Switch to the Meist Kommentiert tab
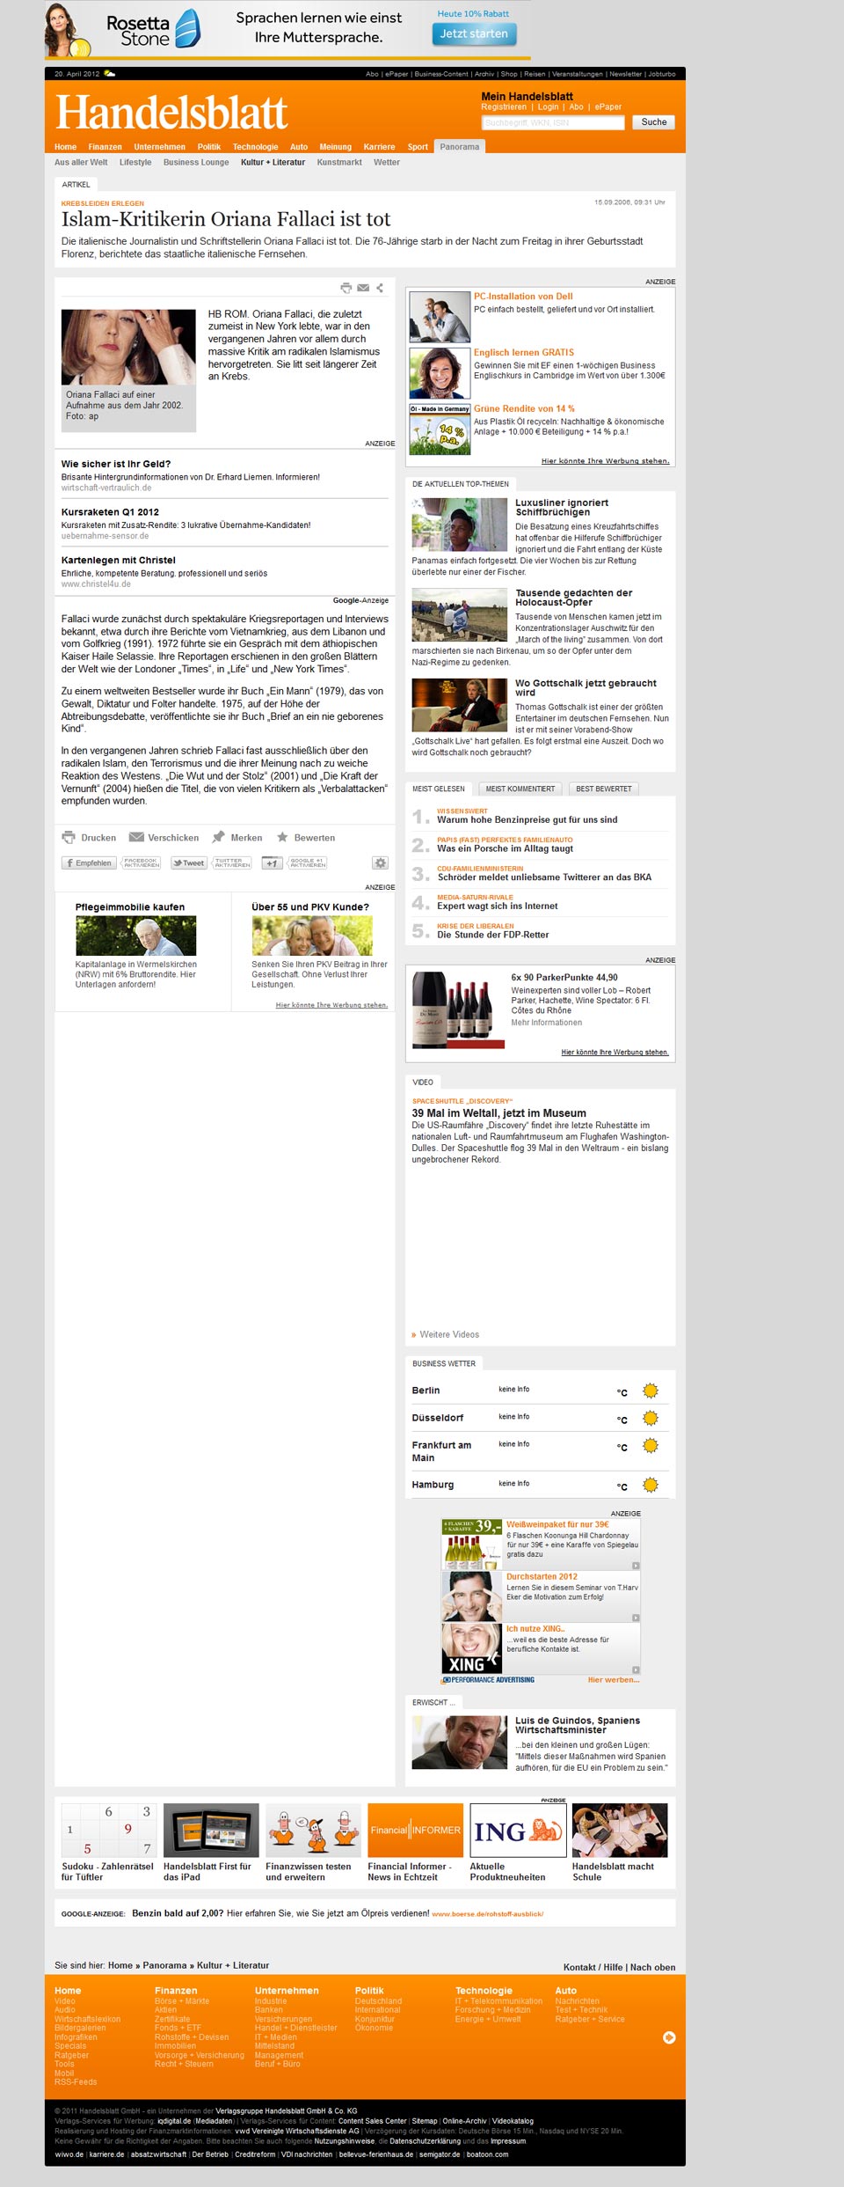844x2187 pixels. click(x=520, y=789)
